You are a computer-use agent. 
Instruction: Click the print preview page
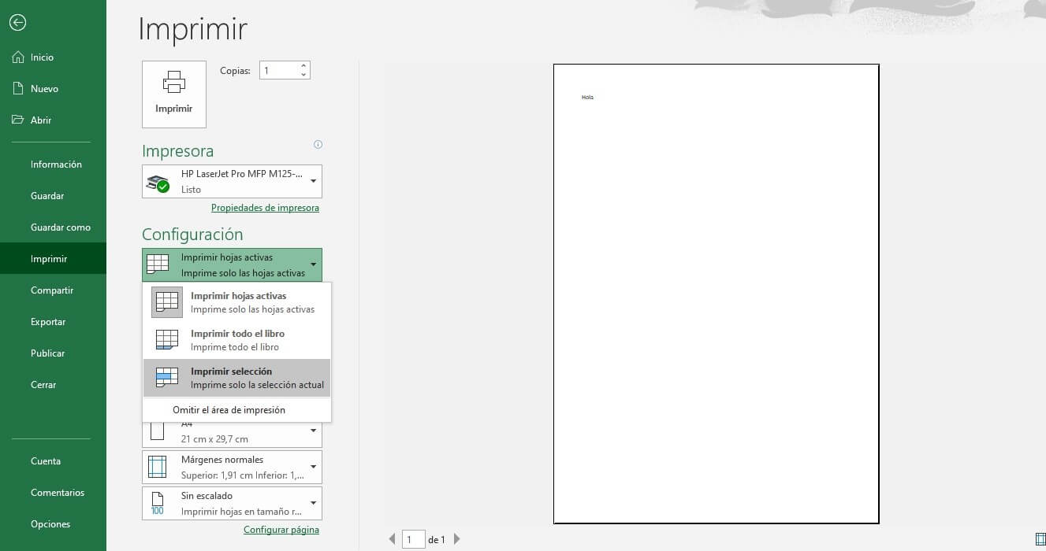[x=717, y=294]
